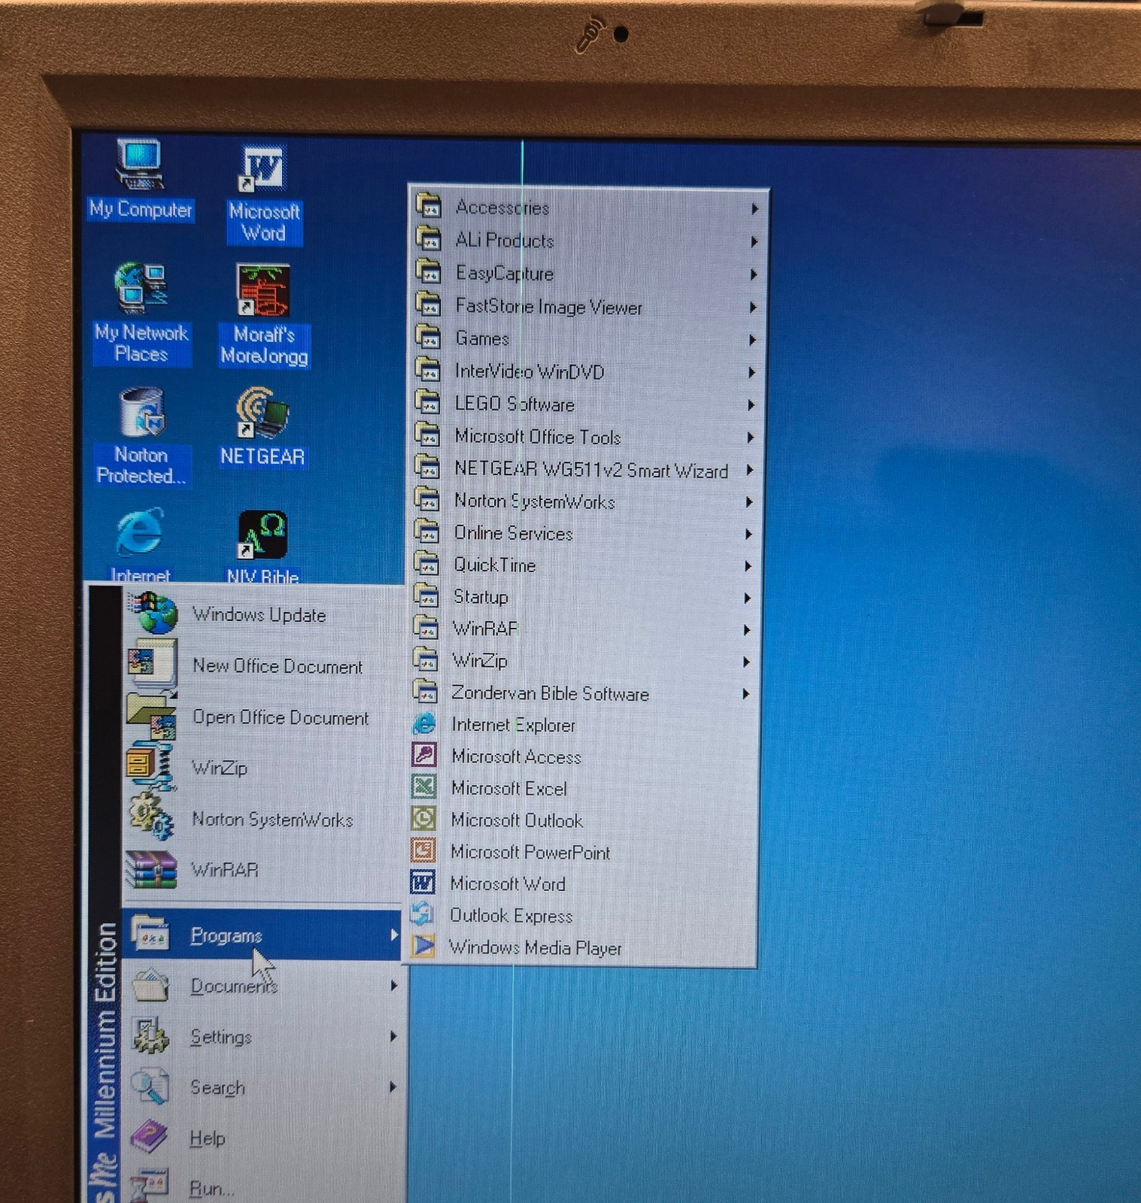The width and height of the screenshot is (1141, 1203).
Task: Click the Internet Explorer icon in Programs list
Action: [424, 724]
